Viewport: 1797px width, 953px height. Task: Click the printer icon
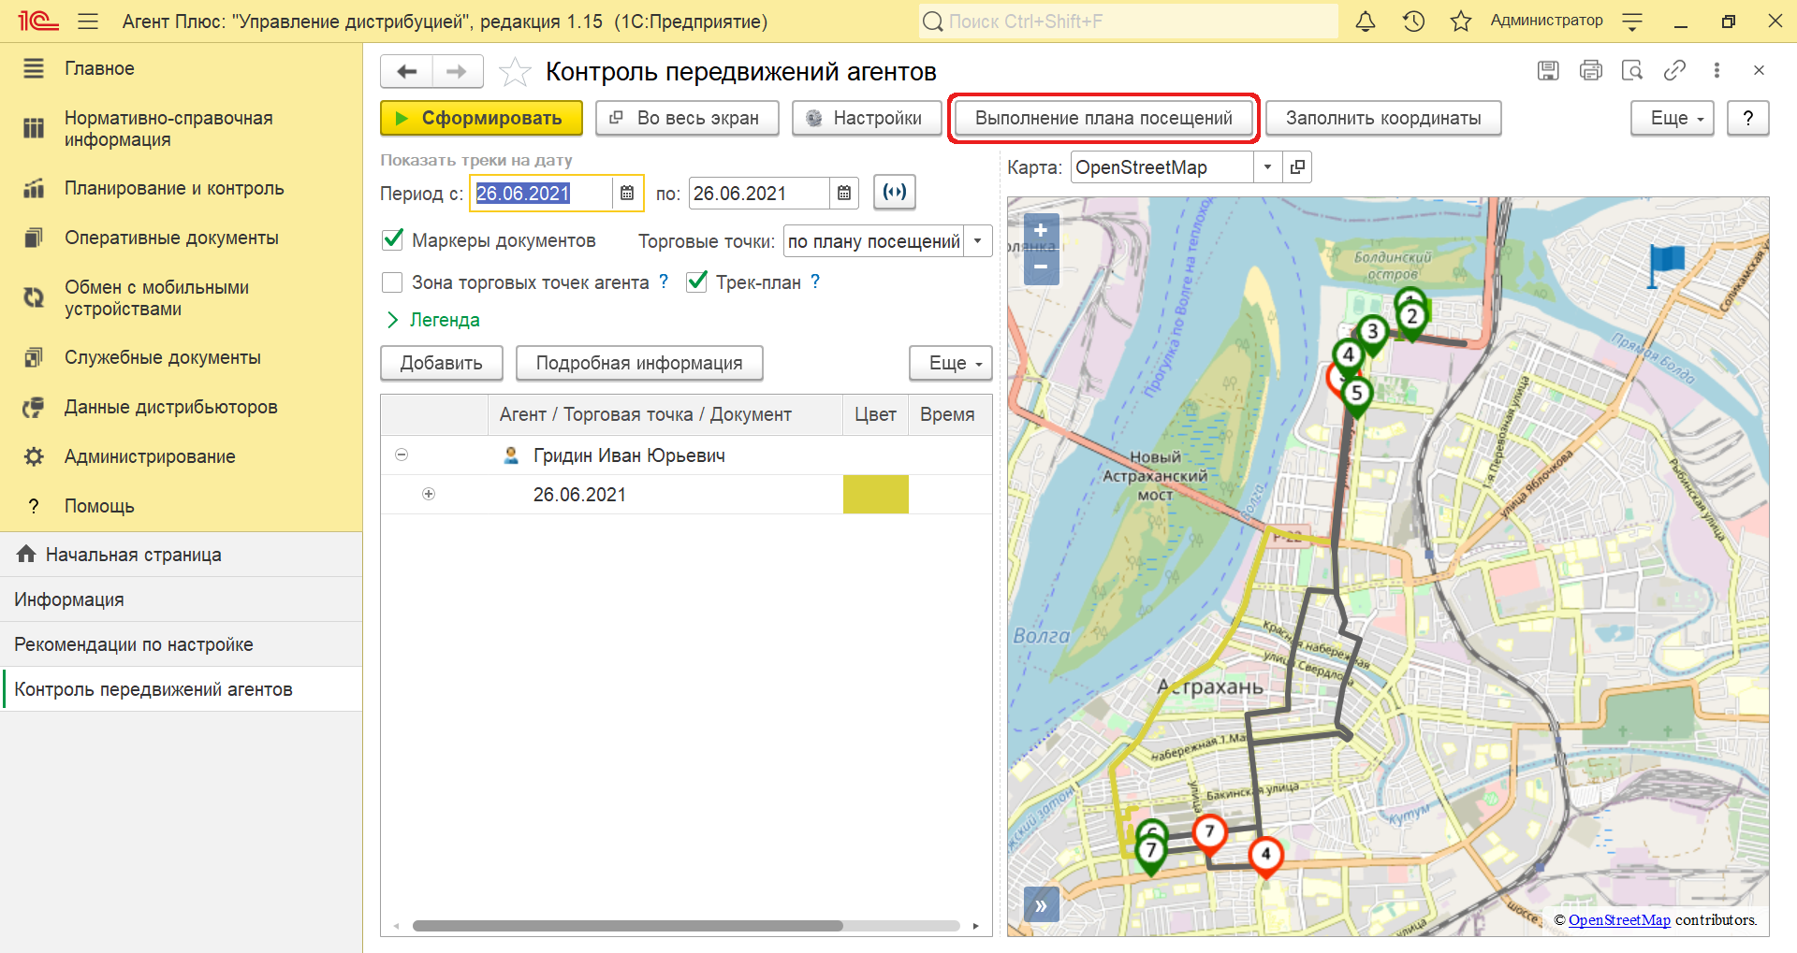(x=1591, y=70)
